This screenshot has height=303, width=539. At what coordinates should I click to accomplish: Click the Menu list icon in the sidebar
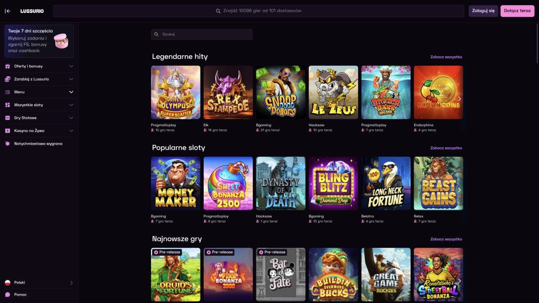(7, 92)
